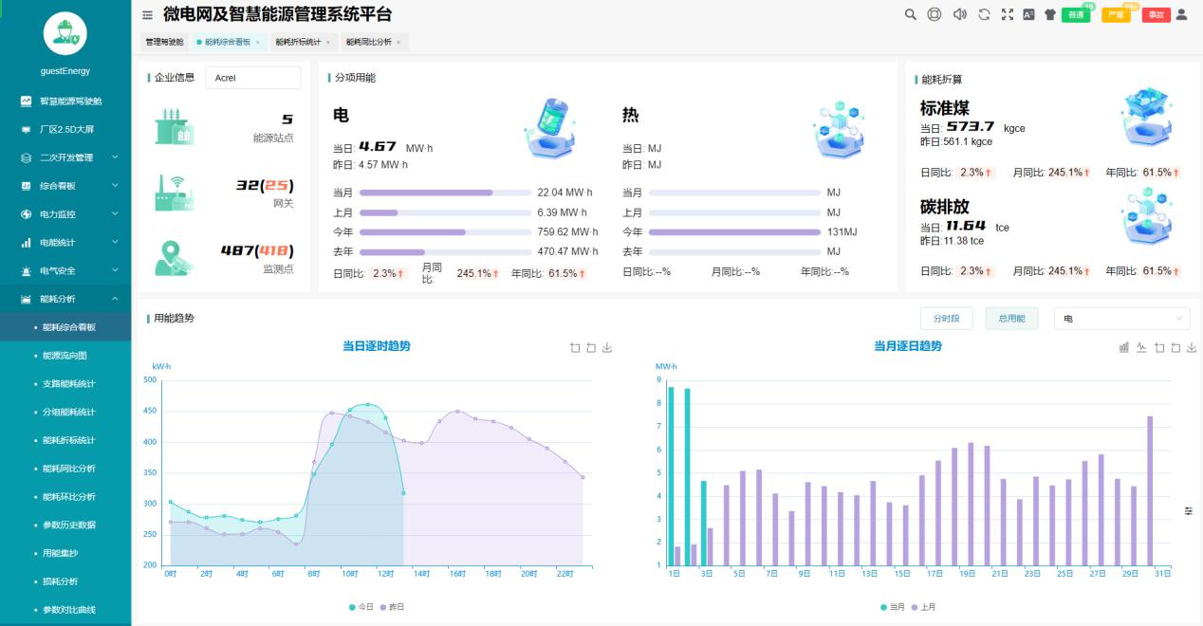Select the 总用能 view option
Screen dimensions: 1203x626
pyautogui.click(x=1011, y=319)
